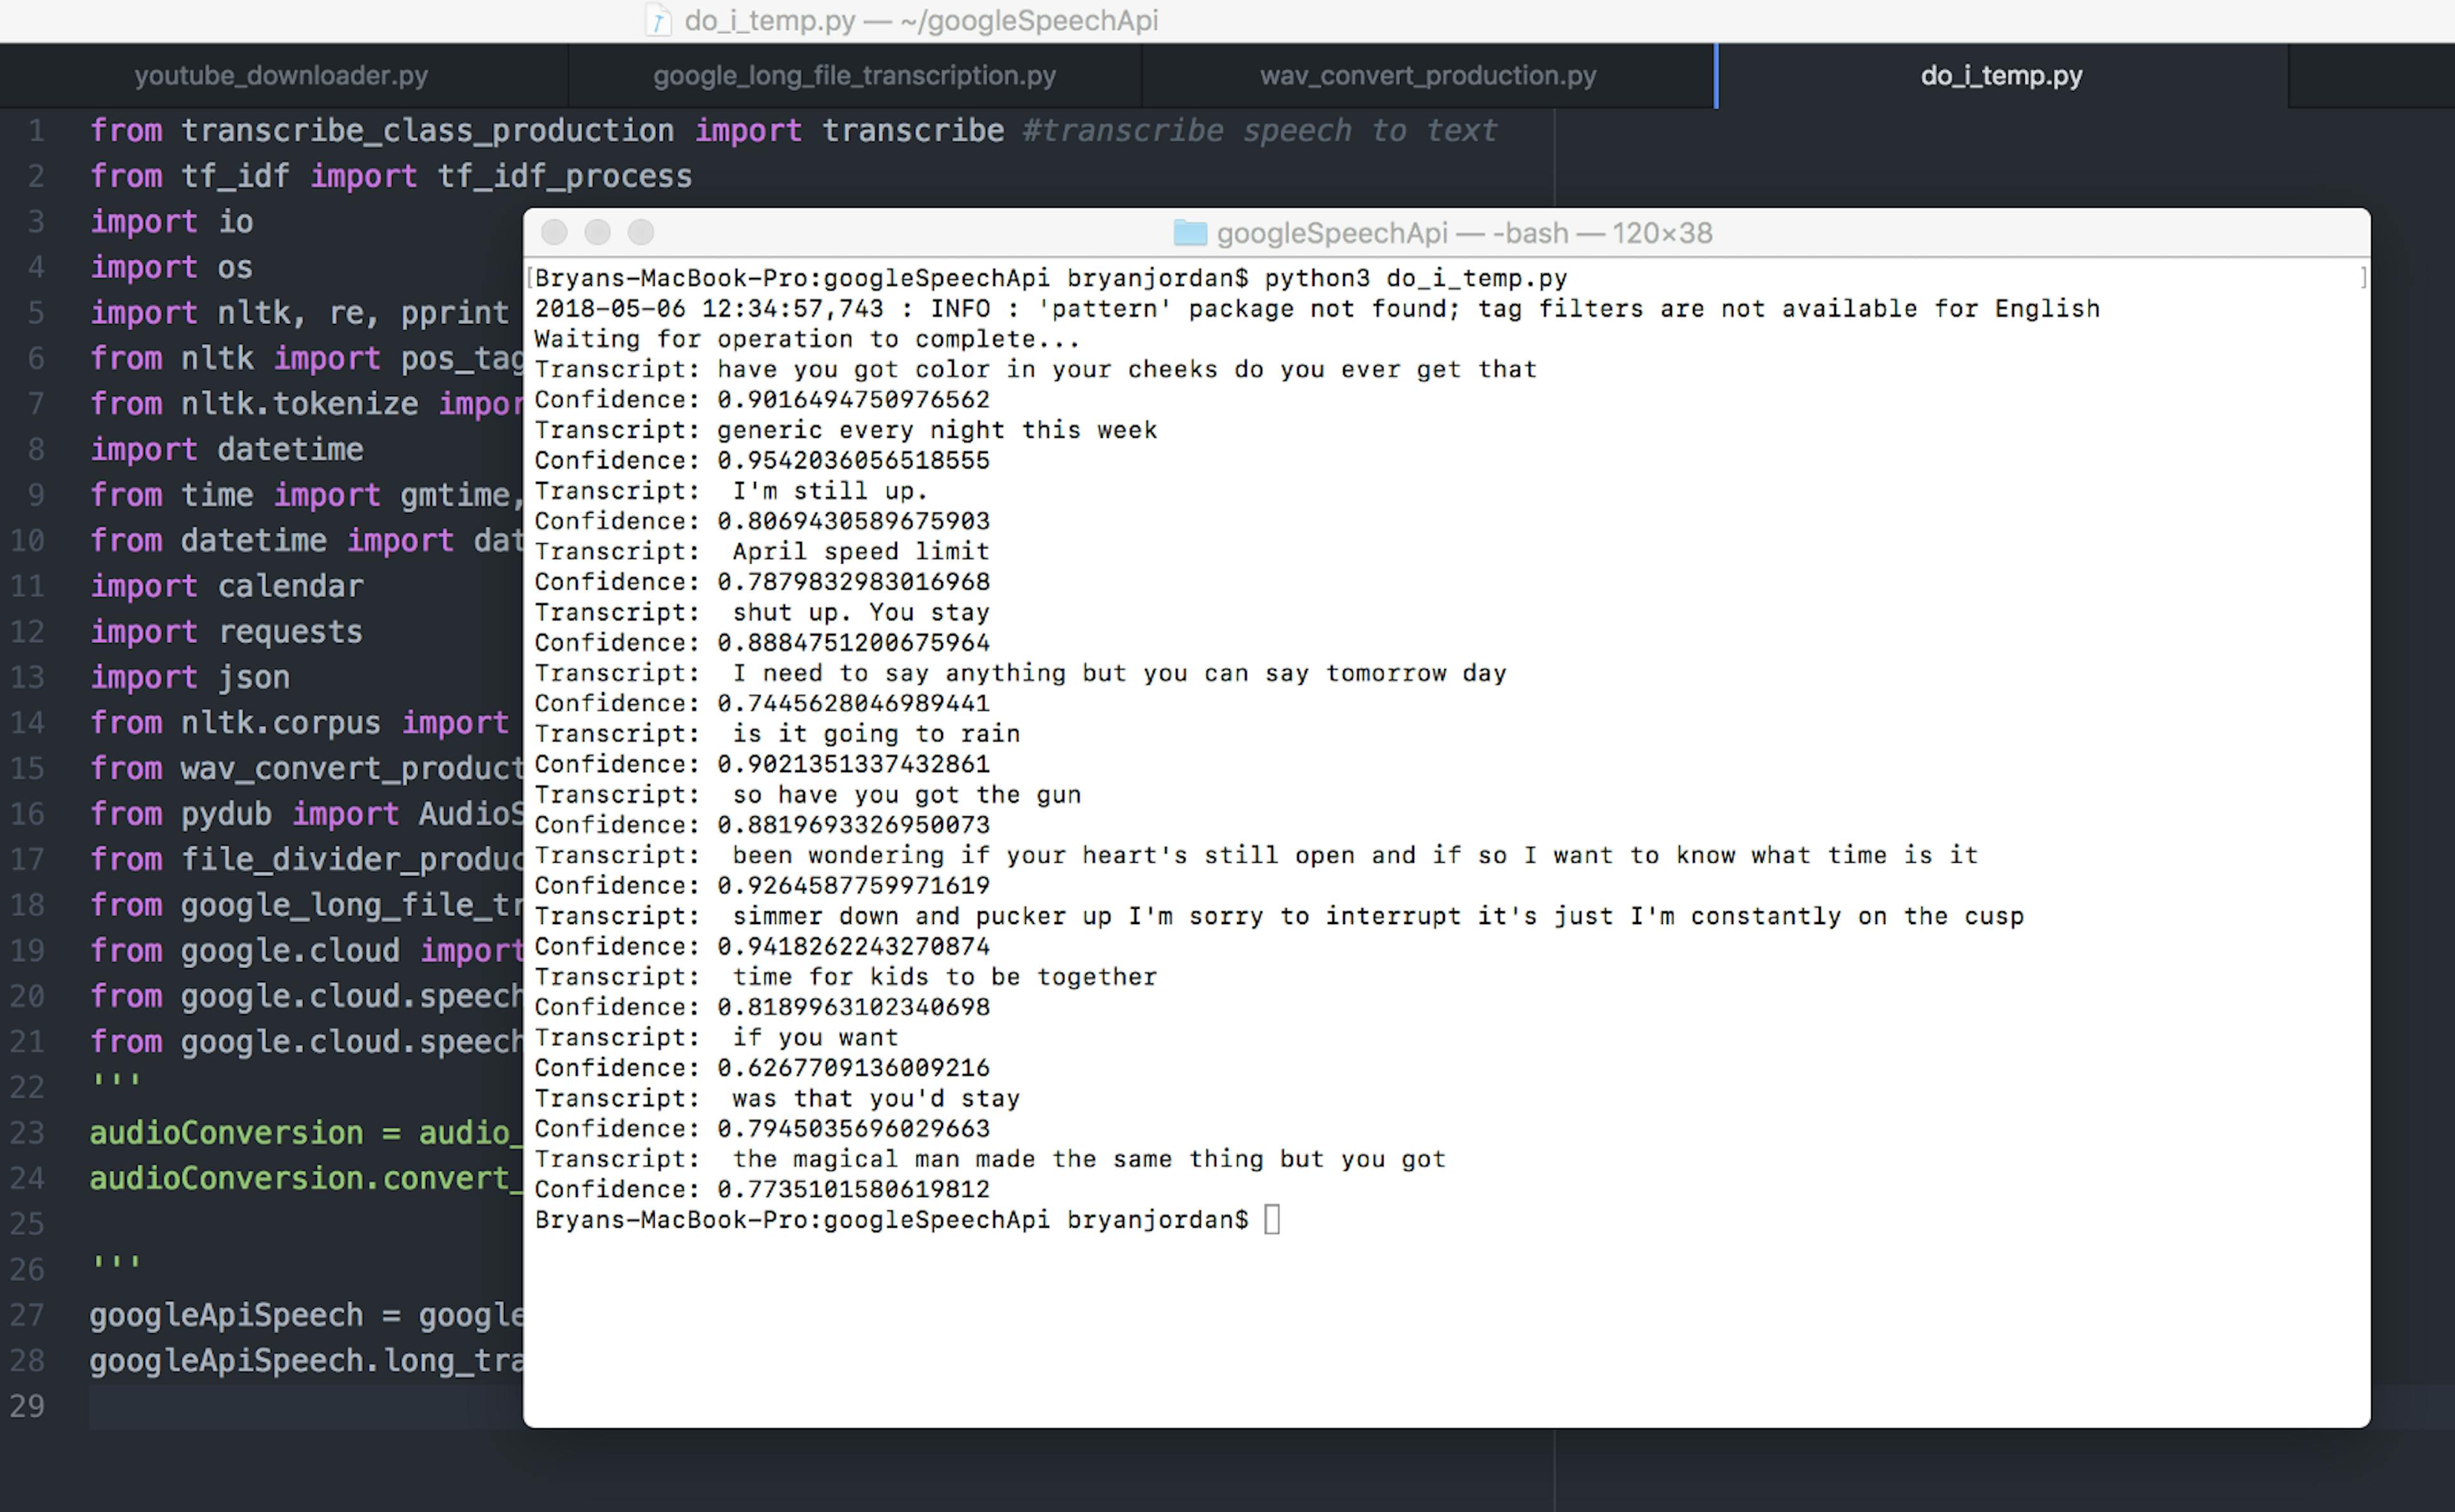Close the googleSpeechApi terminal window

coord(554,233)
